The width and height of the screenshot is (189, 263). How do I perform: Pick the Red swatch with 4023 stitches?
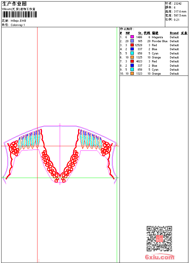click(x=132, y=61)
